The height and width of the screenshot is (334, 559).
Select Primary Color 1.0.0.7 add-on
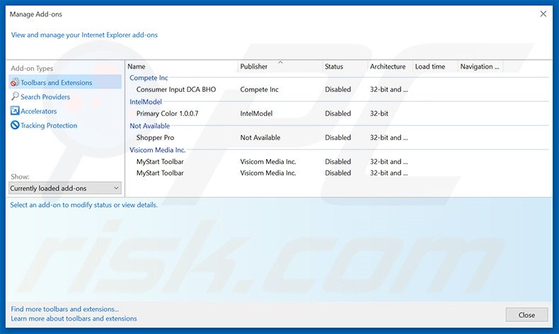pos(167,113)
